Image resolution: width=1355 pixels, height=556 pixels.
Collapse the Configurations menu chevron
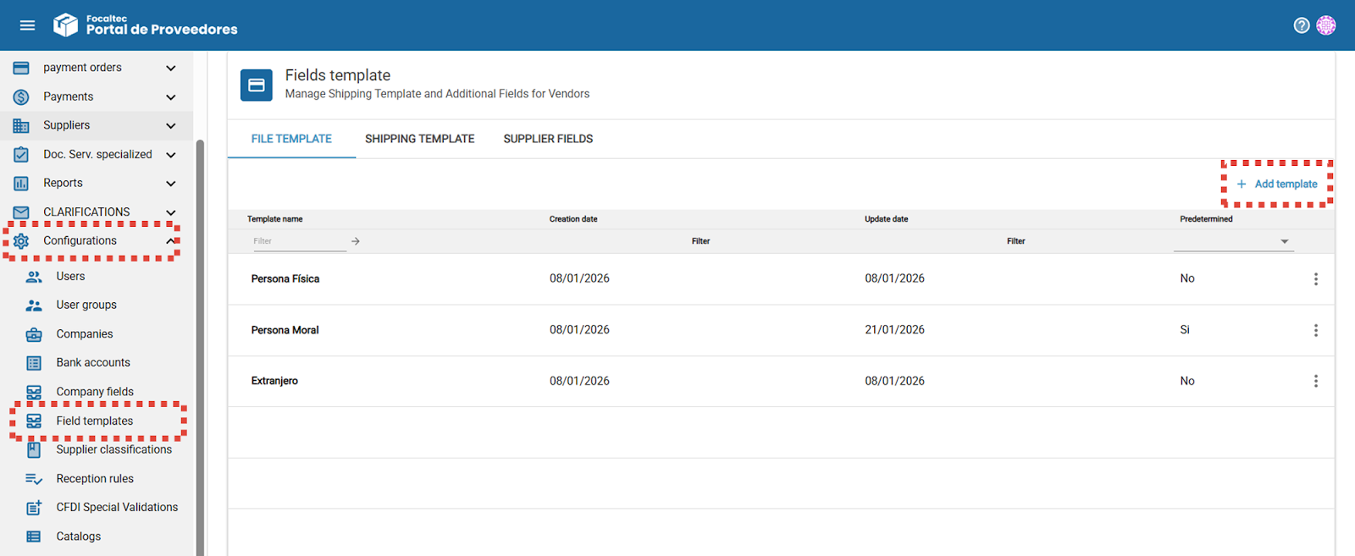pos(171,241)
